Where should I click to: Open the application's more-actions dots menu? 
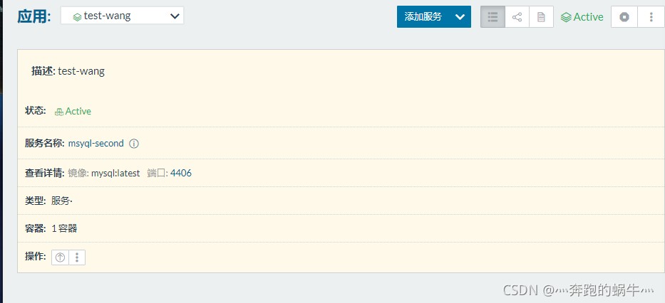click(651, 17)
